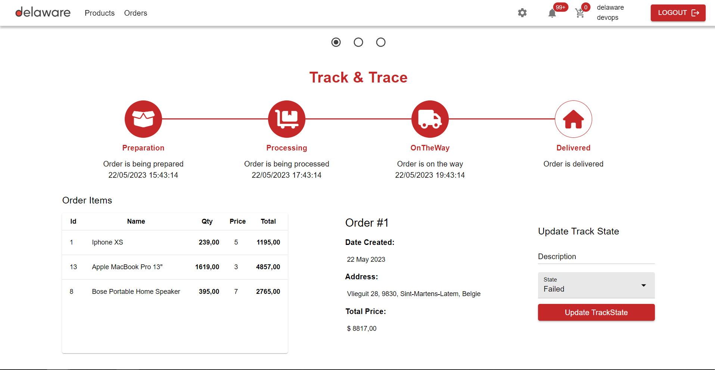Click the Preparation box icon
The width and height of the screenshot is (715, 370).
pyautogui.click(x=143, y=119)
